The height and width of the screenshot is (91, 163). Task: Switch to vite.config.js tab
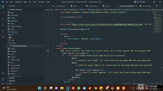tap(145, 6)
